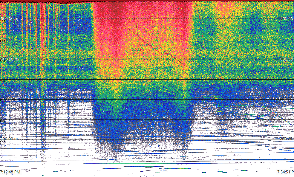Click the bold '400' gridline label

click(x=3, y=81)
